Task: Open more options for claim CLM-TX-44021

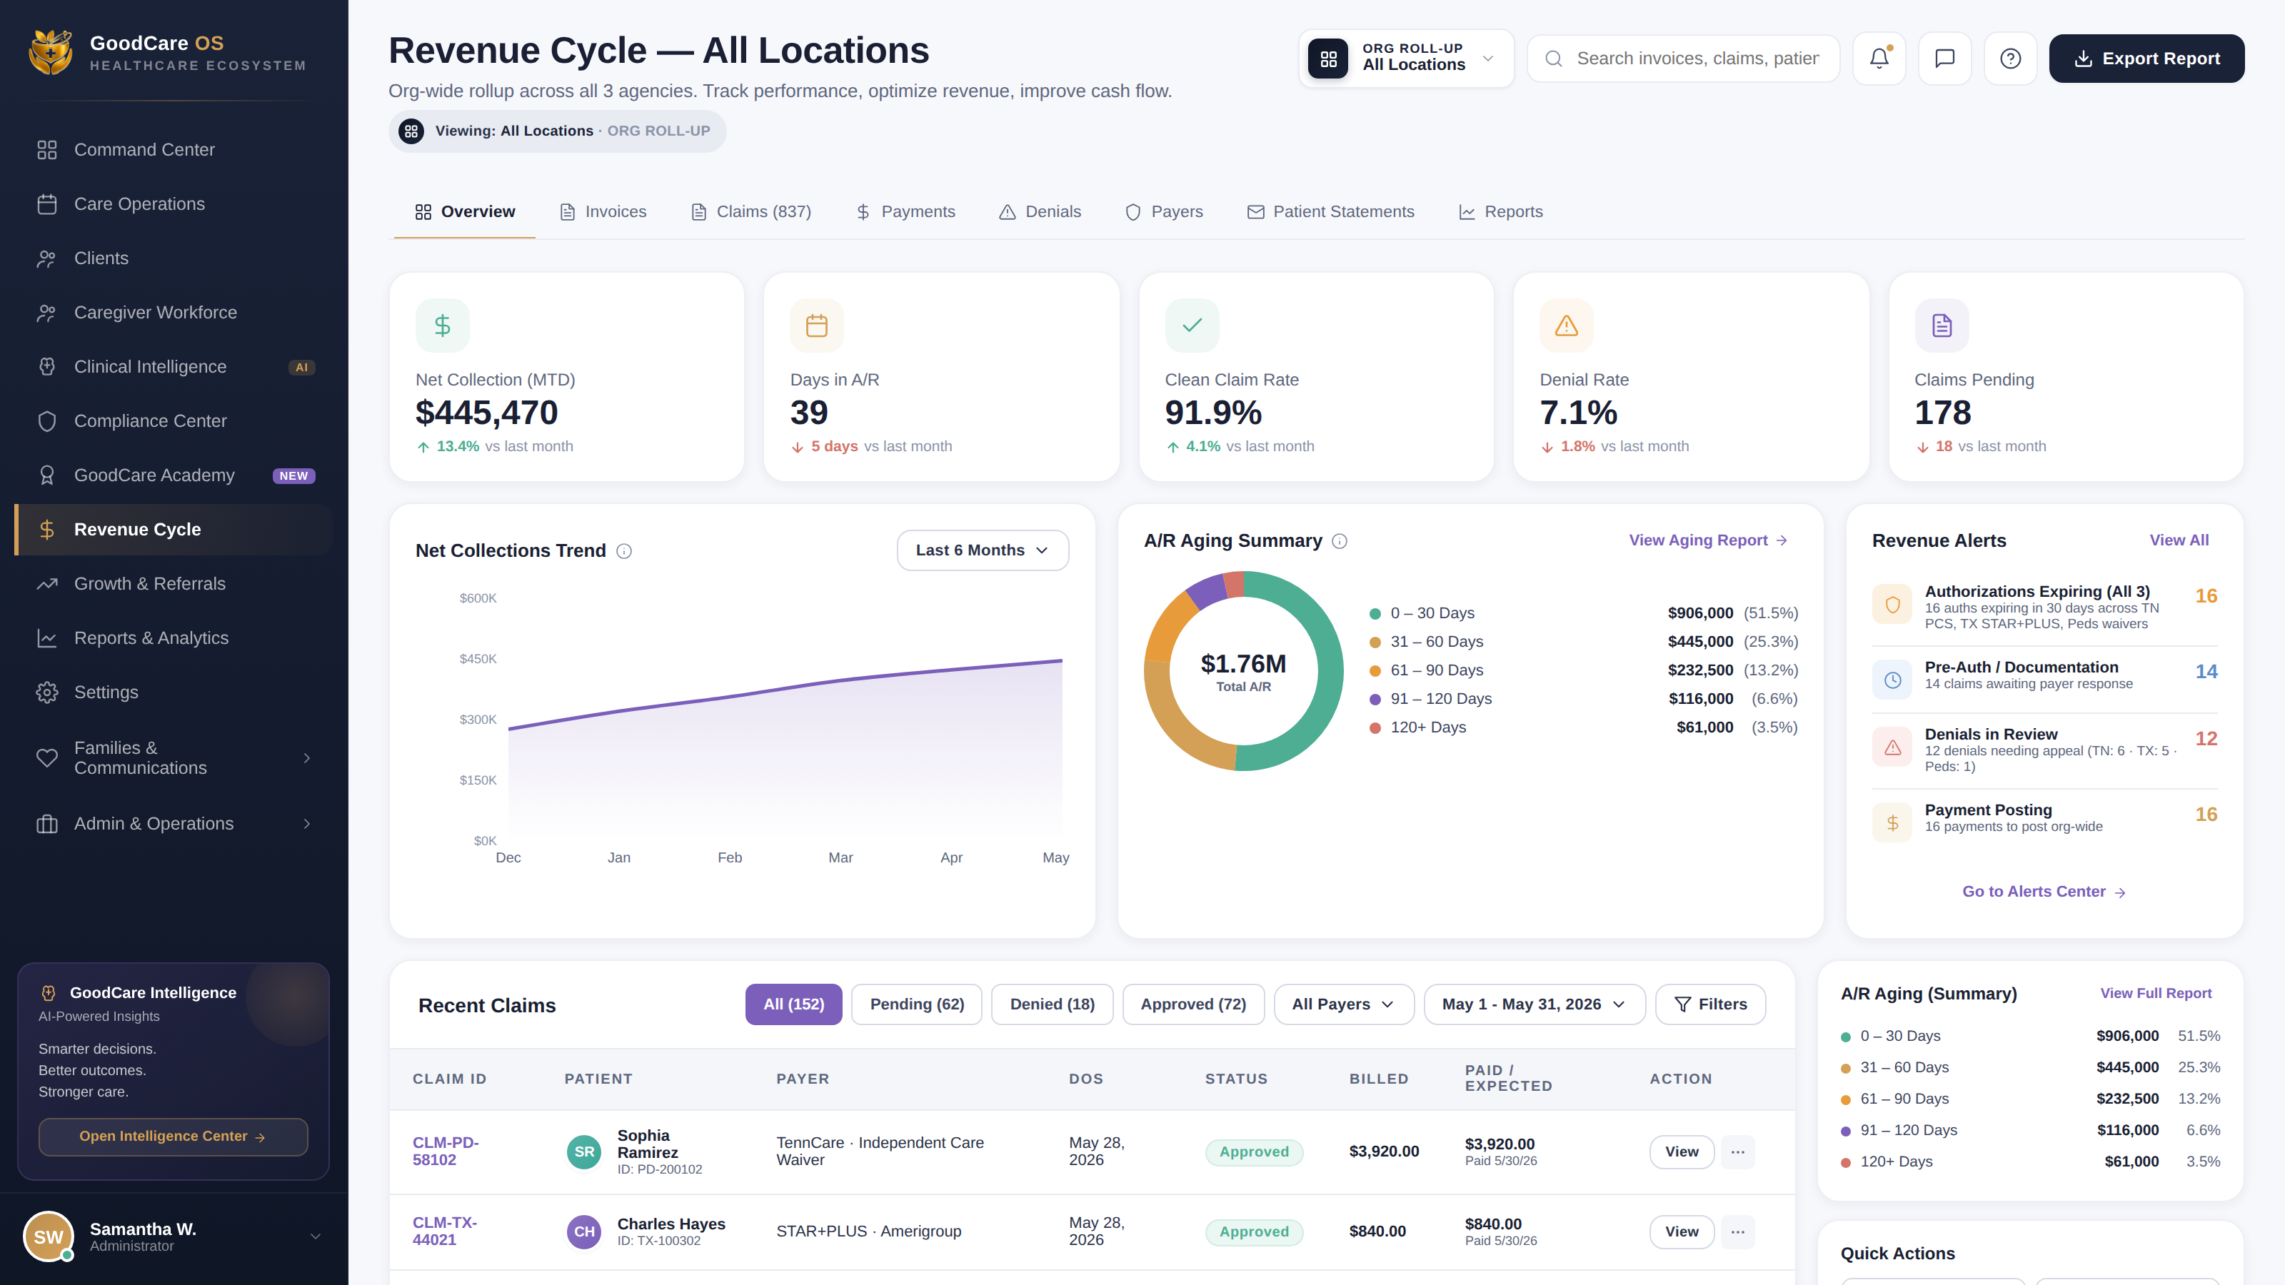Action: 1738,1231
